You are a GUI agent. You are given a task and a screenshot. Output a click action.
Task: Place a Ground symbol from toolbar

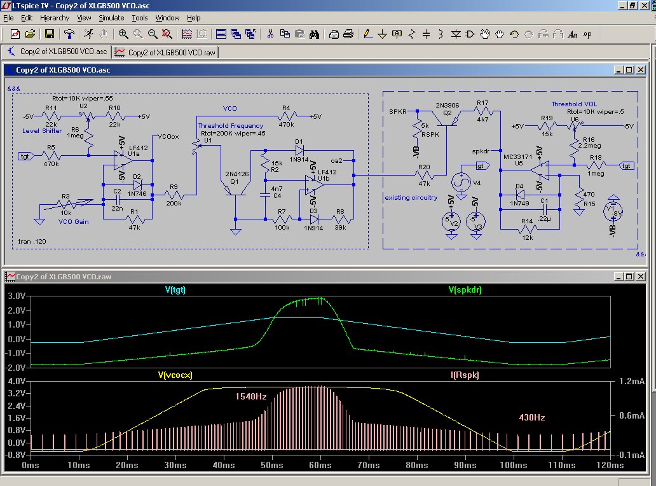pos(382,34)
